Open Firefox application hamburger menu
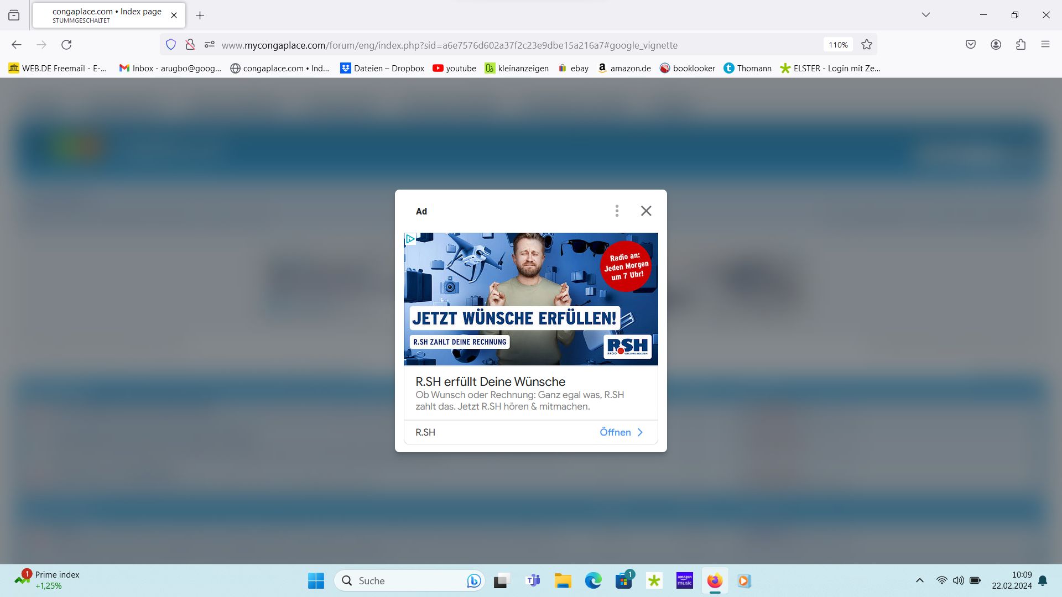 (1045, 45)
